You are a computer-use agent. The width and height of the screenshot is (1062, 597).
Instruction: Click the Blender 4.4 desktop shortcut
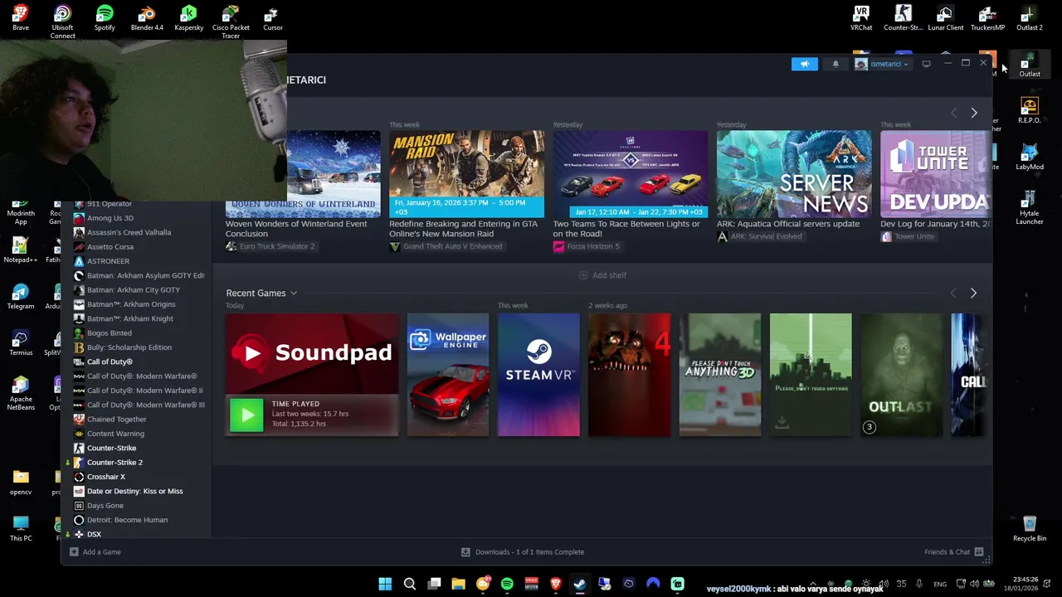click(147, 17)
